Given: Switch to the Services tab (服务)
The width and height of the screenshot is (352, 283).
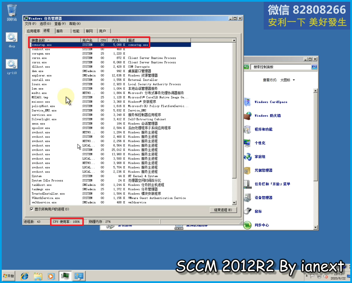Looking at the screenshot, I should pos(63,31).
